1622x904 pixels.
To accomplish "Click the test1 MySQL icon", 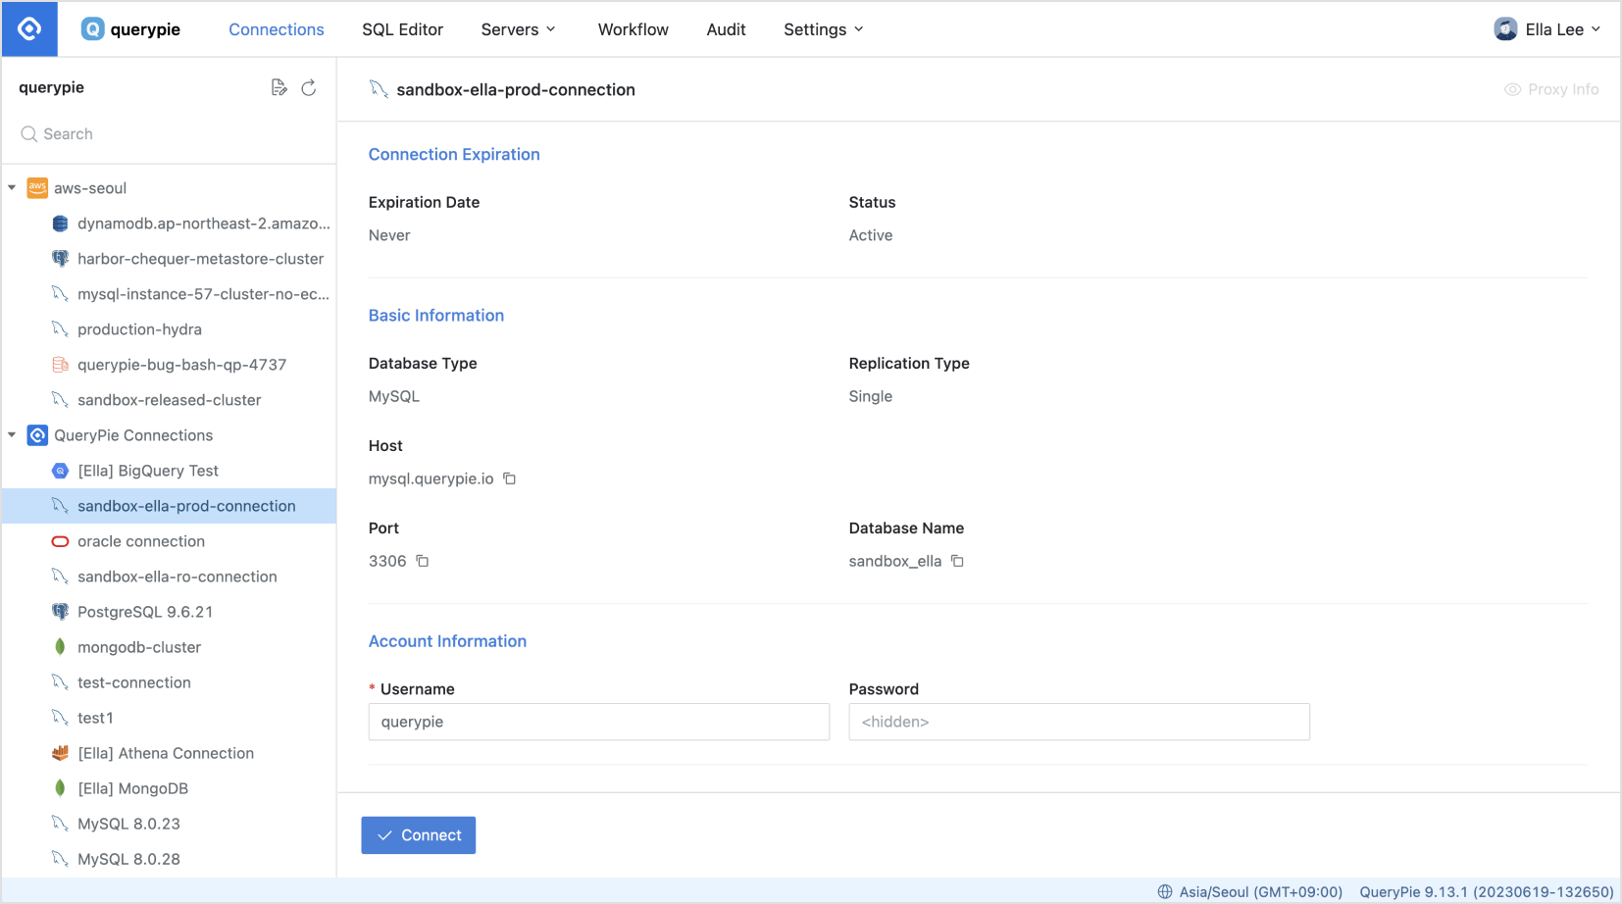I will pyautogui.click(x=60, y=718).
